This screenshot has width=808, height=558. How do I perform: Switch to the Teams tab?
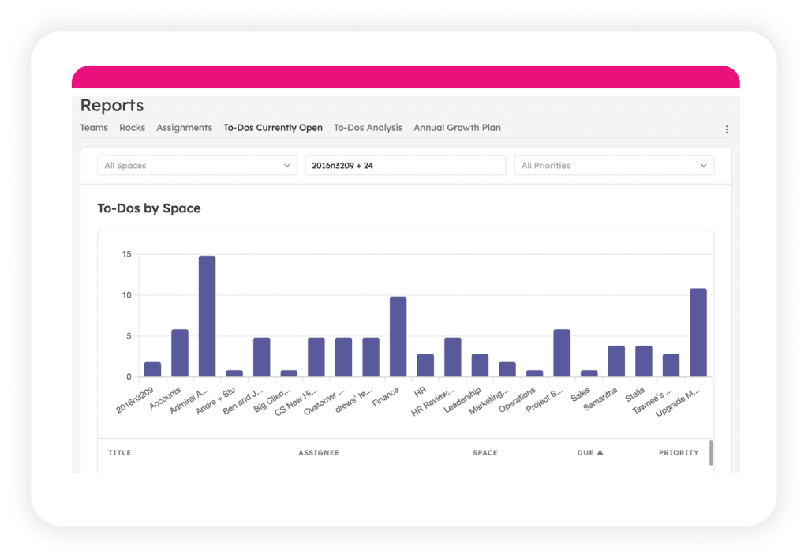pyautogui.click(x=94, y=128)
